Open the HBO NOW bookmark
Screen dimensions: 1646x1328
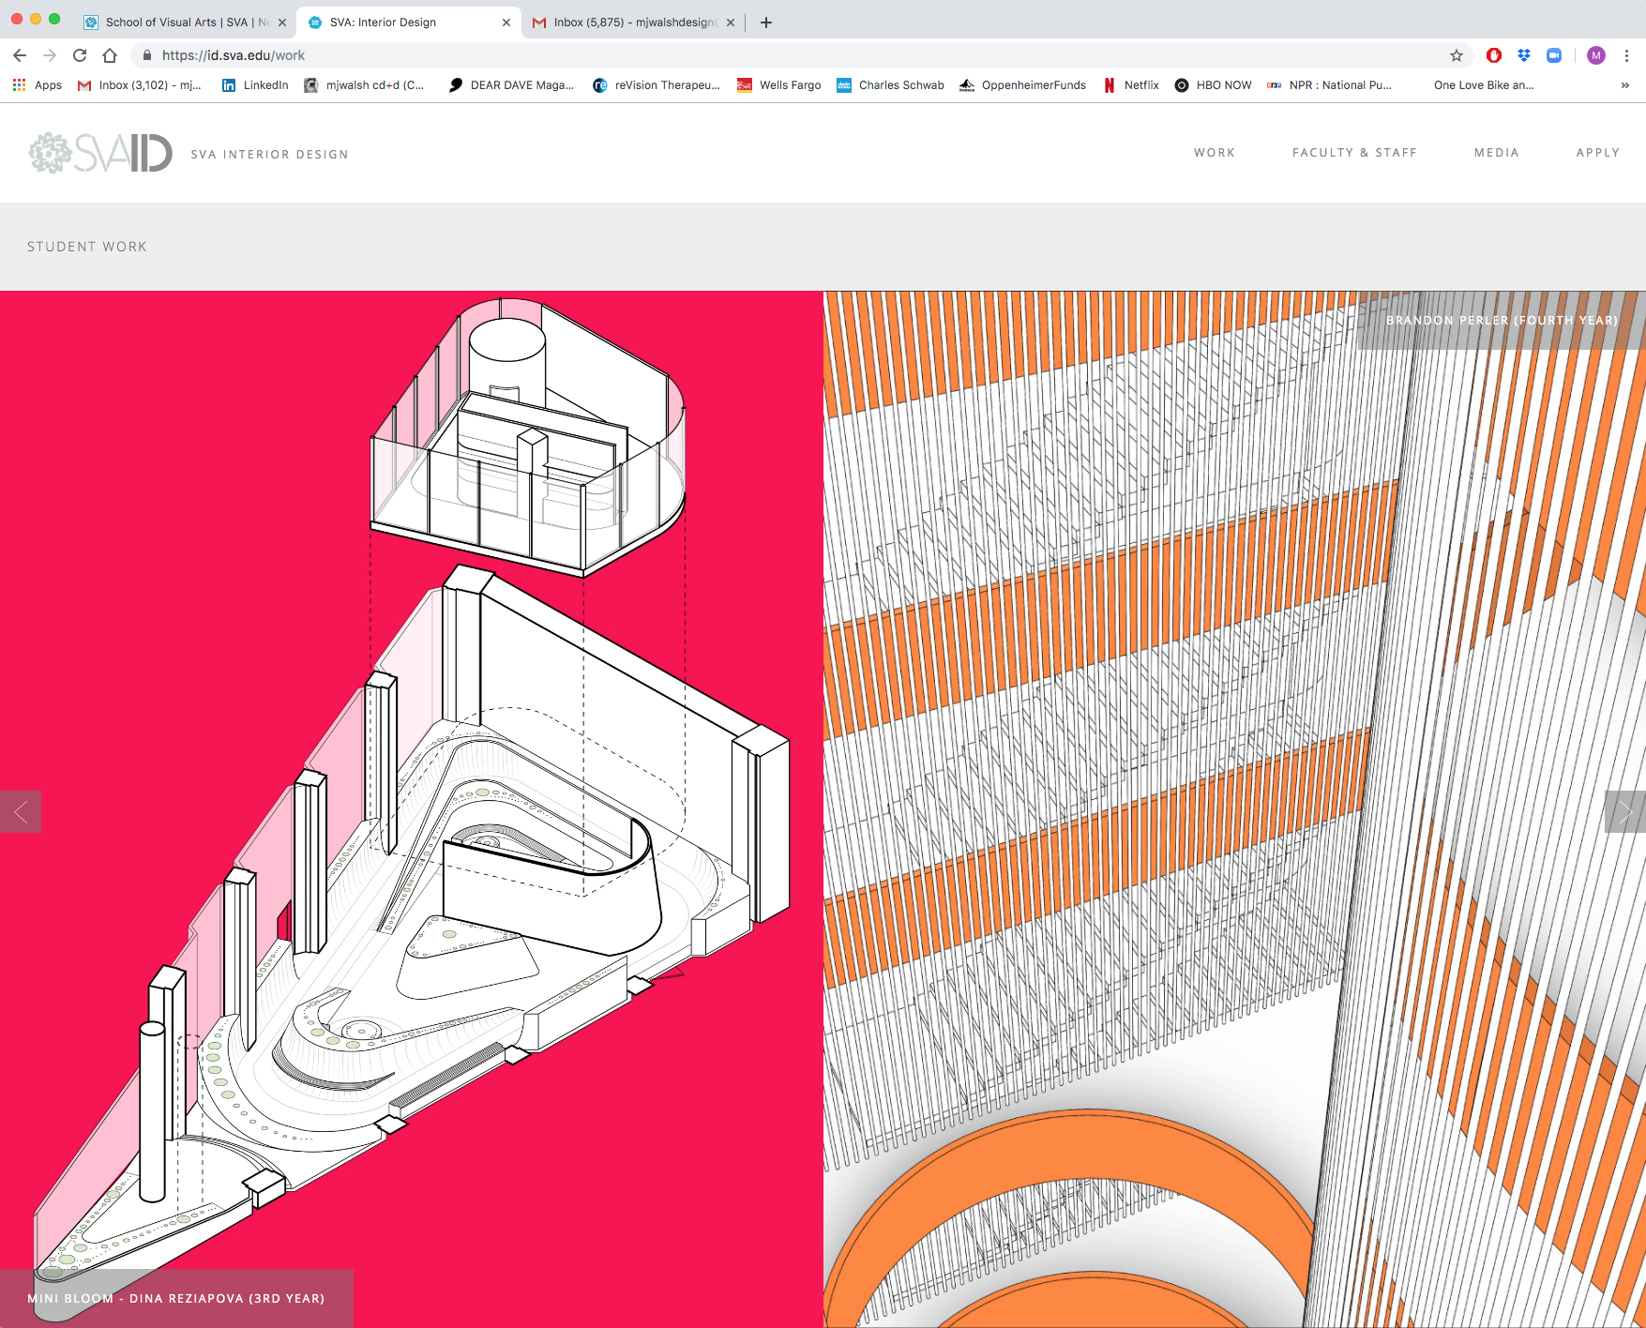[1213, 85]
